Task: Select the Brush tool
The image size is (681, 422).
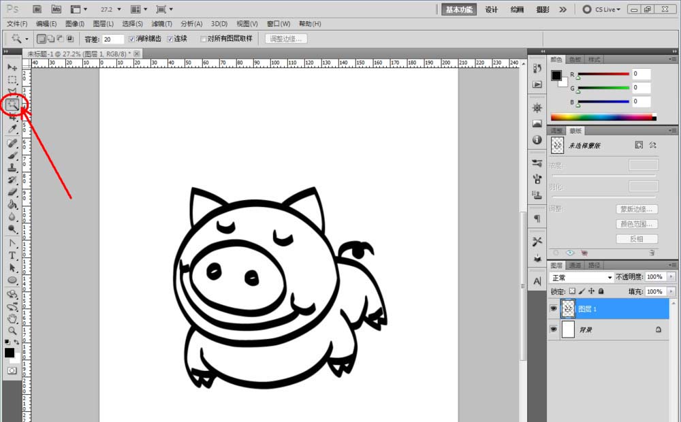Action: (x=12, y=155)
